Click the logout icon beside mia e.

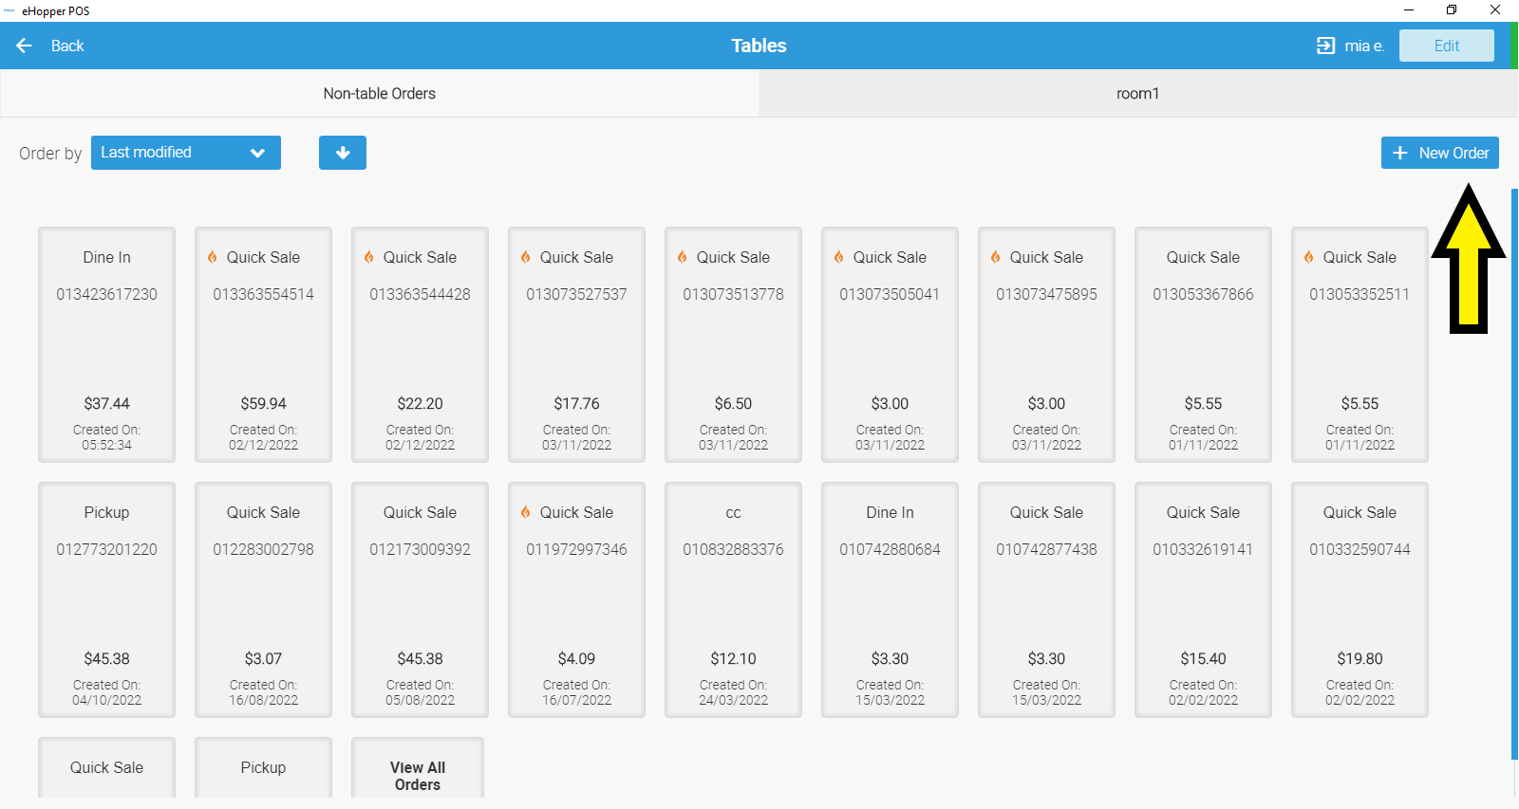tap(1325, 46)
